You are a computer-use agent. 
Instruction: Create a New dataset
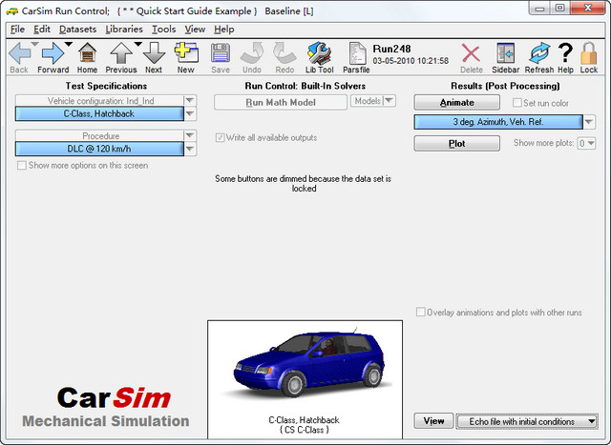tap(186, 53)
